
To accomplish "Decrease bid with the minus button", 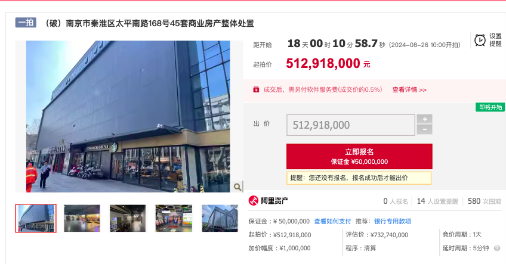I will click(x=425, y=129).
